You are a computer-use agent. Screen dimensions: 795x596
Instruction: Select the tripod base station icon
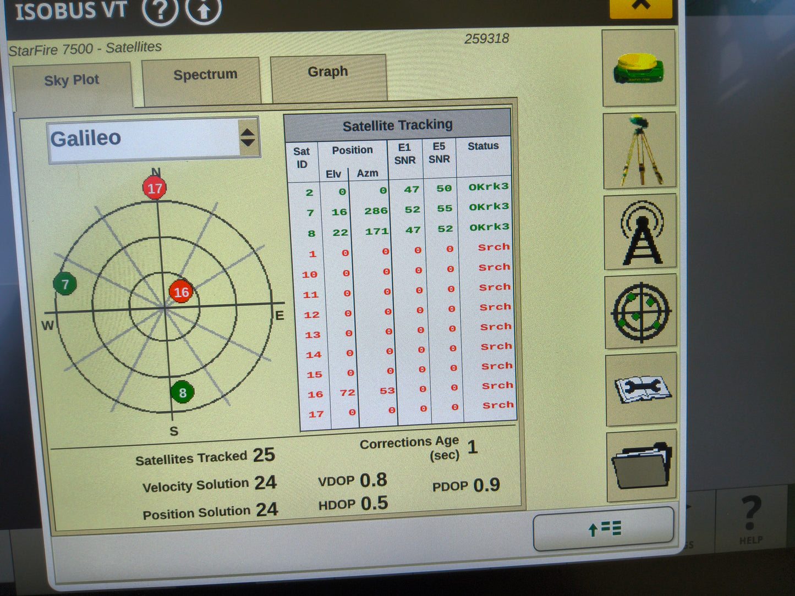coord(639,150)
